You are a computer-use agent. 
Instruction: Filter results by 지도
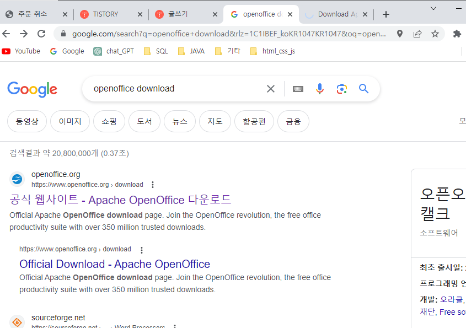215,121
